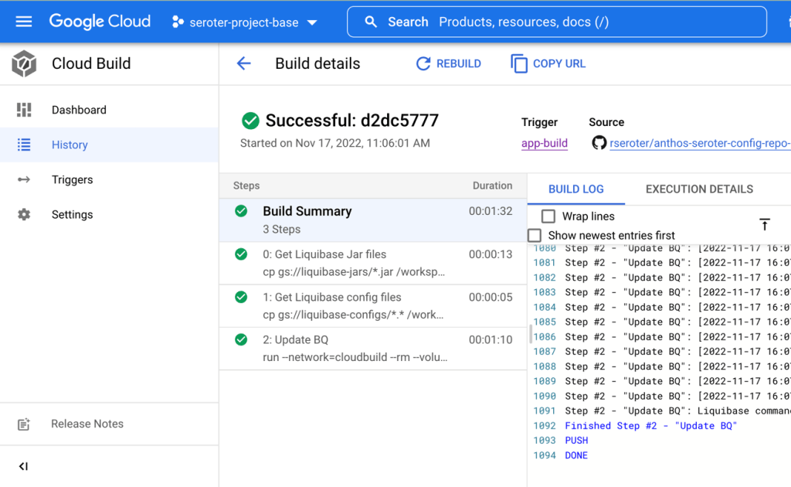
Task: Open the seroter-project-base project dropdown
Action: pos(245,22)
